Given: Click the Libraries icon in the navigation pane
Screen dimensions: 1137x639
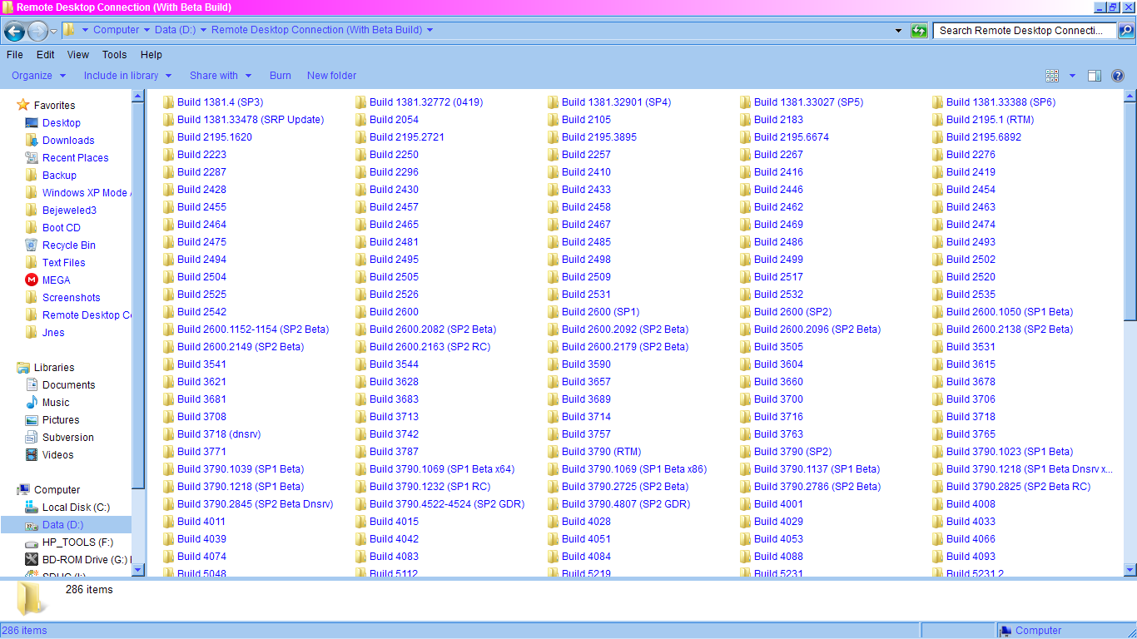Looking at the screenshot, I should [x=23, y=368].
